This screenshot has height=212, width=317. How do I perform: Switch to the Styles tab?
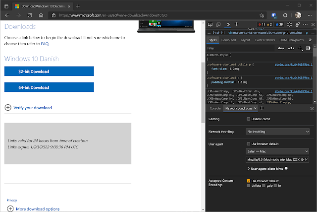point(212,40)
